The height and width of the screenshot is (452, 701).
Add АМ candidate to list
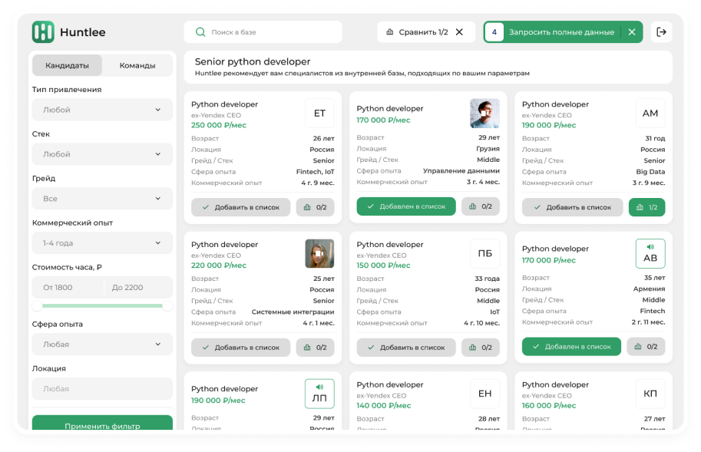pyautogui.click(x=572, y=207)
